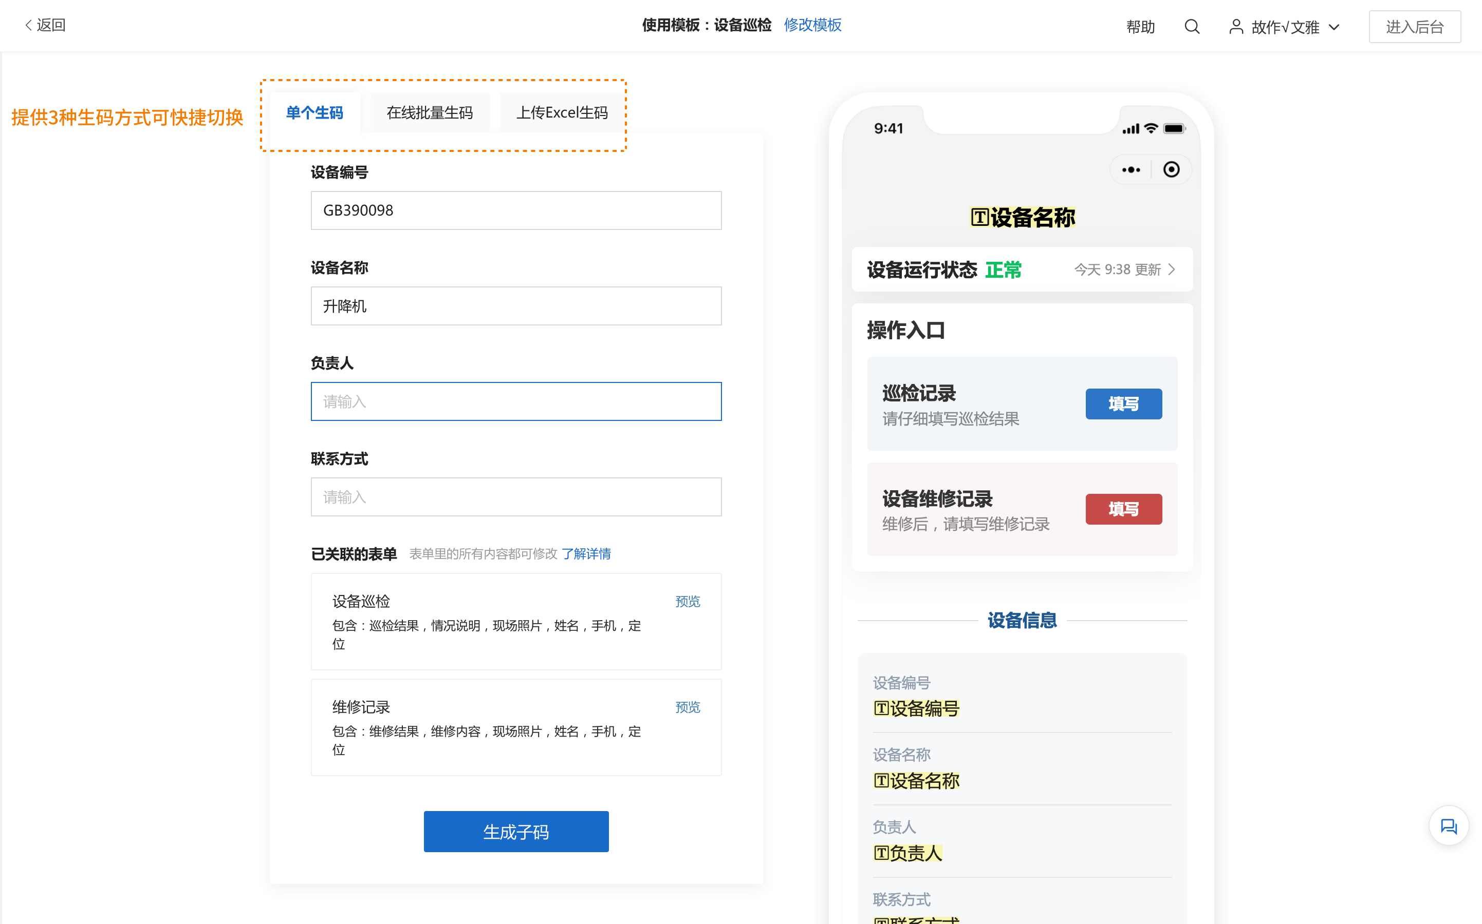Screen dimensions: 1482x924
Task: Click the highlighted 负责人 value in preview
Action: 907,853
